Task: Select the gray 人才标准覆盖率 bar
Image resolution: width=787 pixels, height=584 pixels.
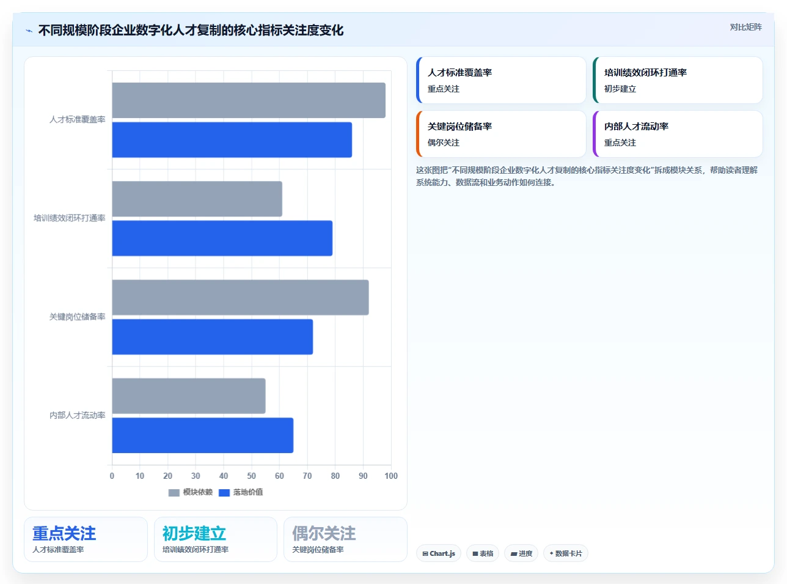Action: coord(249,100)
